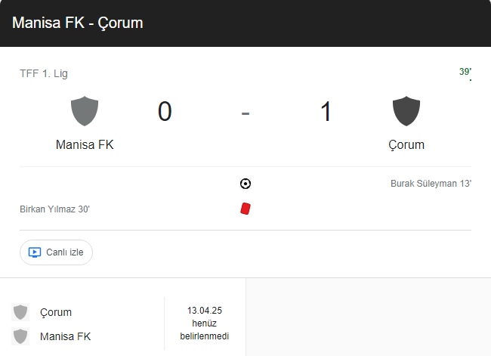Click the Manisa FK shield crest
Viewport: 491px width, 356px height.
(x=85, y=111)
